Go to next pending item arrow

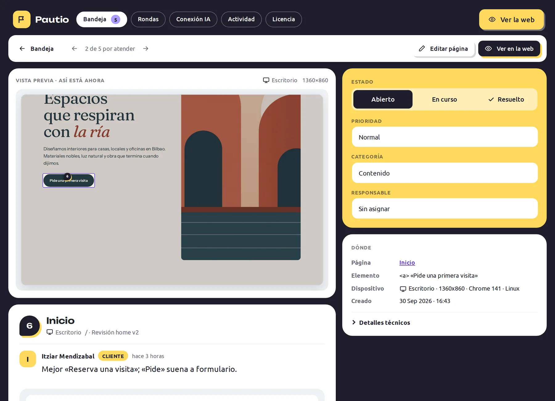pos(146,49)
